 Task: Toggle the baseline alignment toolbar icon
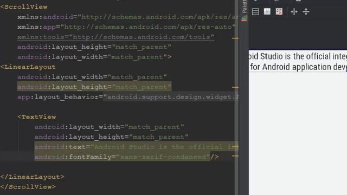click(267, 11)
